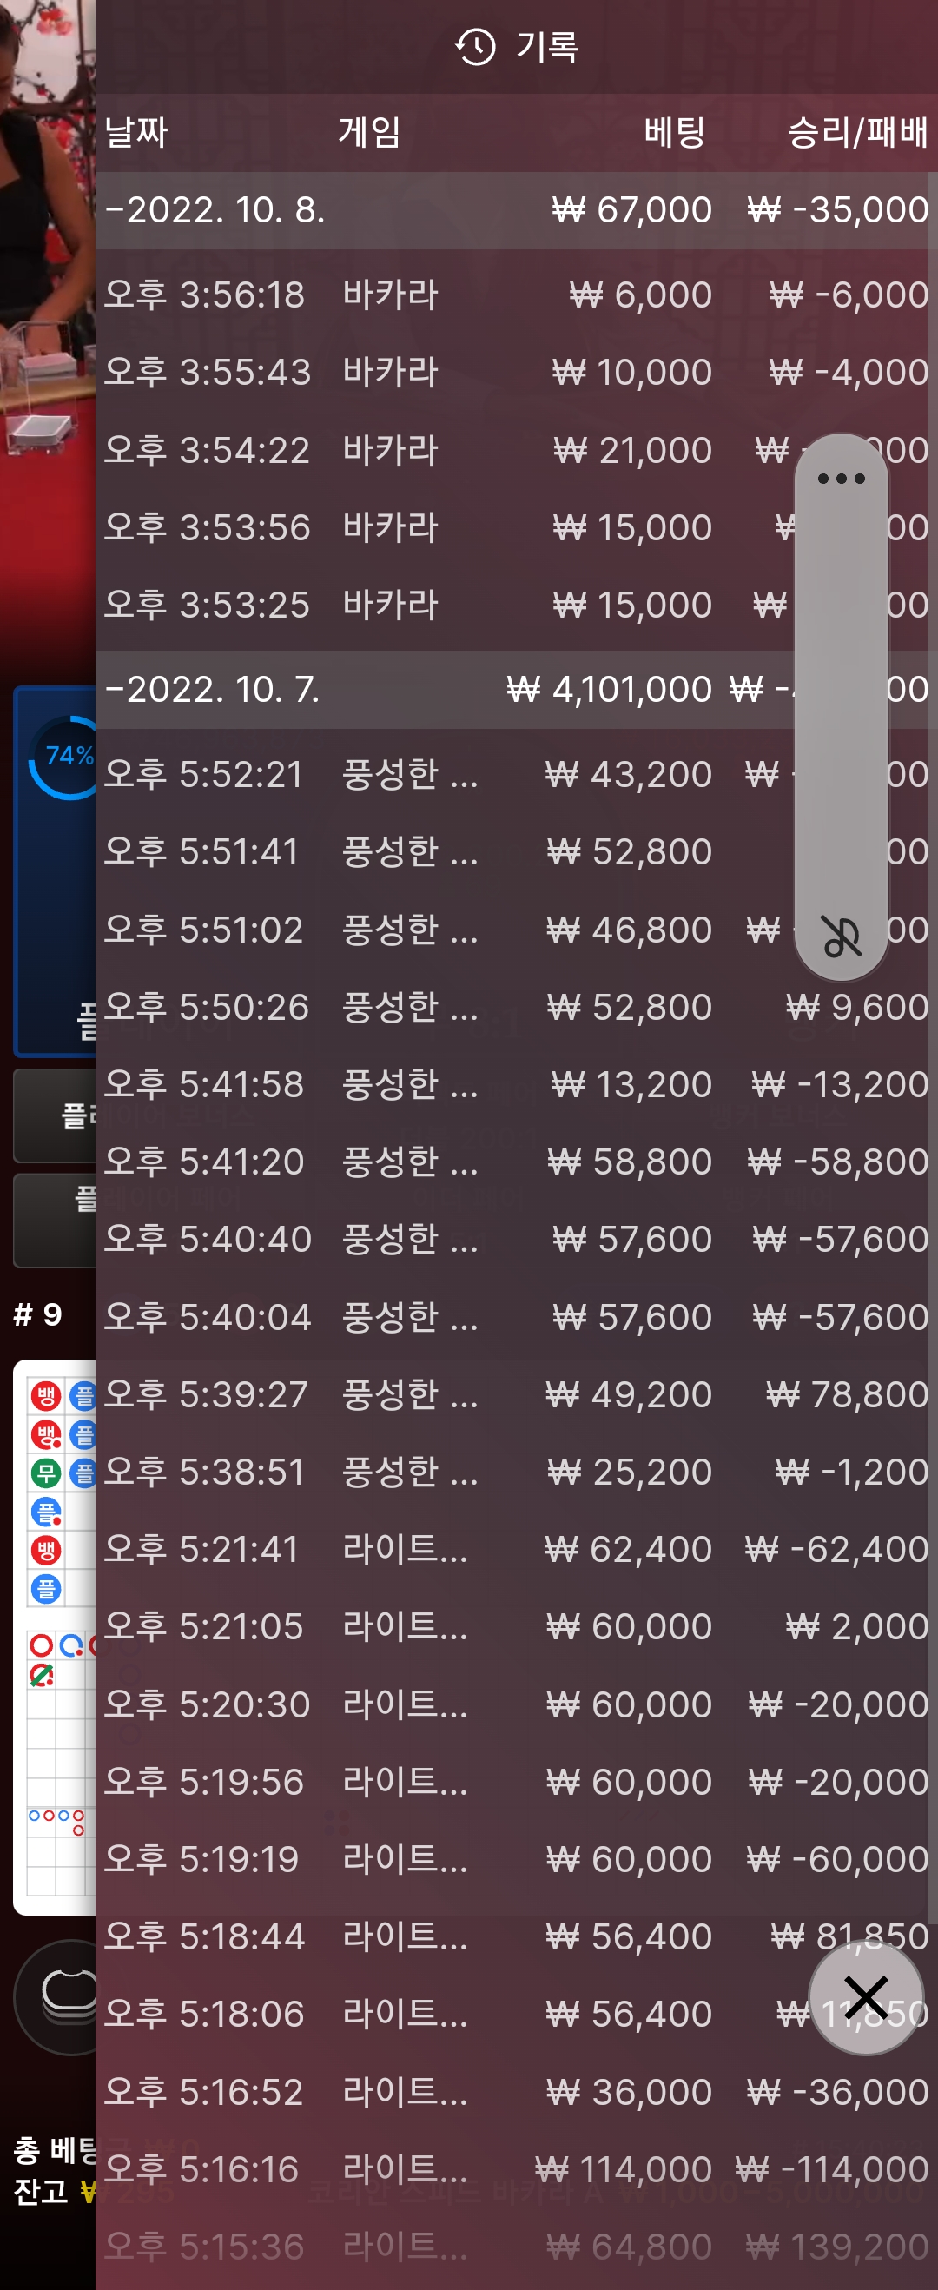Open the 오후 5:16:16 record with ₩114,000 bet

point(514,2169)
